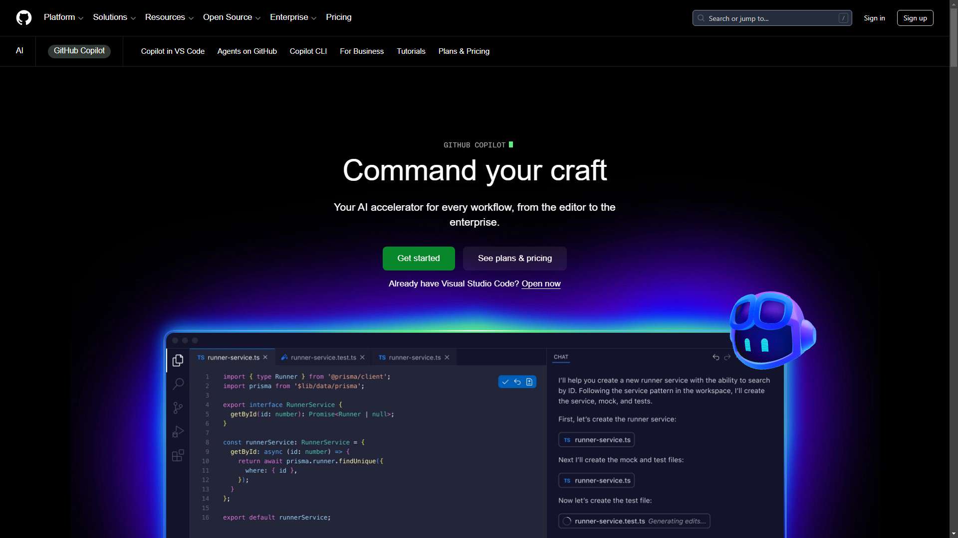Viewport: 958px width, 538px height.
Task: Click the scrollbar down arrow
Action: [954, 534]
